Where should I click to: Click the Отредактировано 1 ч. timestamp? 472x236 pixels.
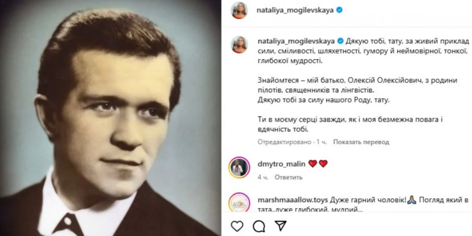point(292,142)
